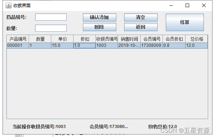The width and height of the screenshot is (215, 137).
Task: Select the discount cell 1.0
Action: click(85, 45)
